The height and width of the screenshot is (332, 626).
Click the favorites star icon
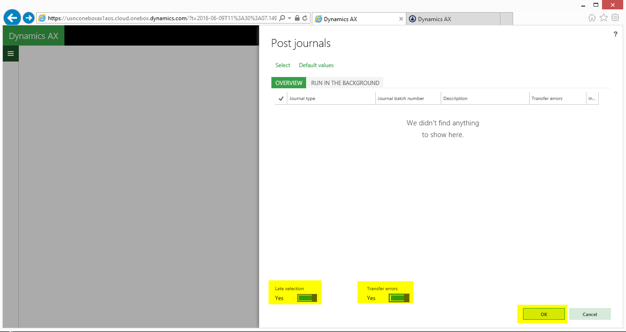tap(603, 18)
